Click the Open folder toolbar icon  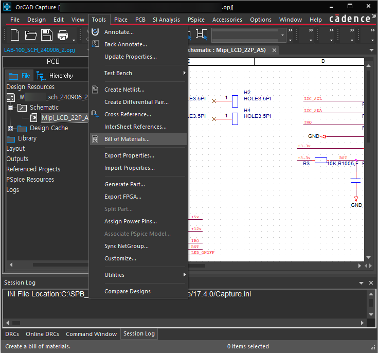[31, 35]
